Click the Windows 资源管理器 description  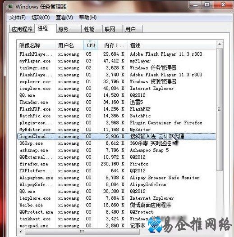pyautogui.click(x=153, y=81)
